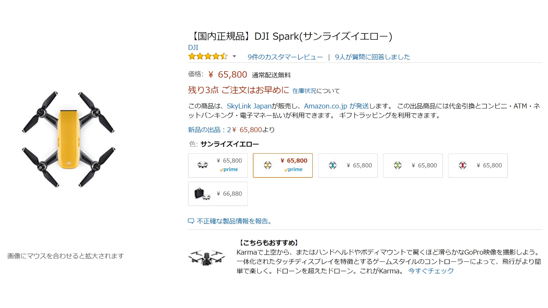
Task: Choose the blue drone color option
Action: [x=348, y=165]
